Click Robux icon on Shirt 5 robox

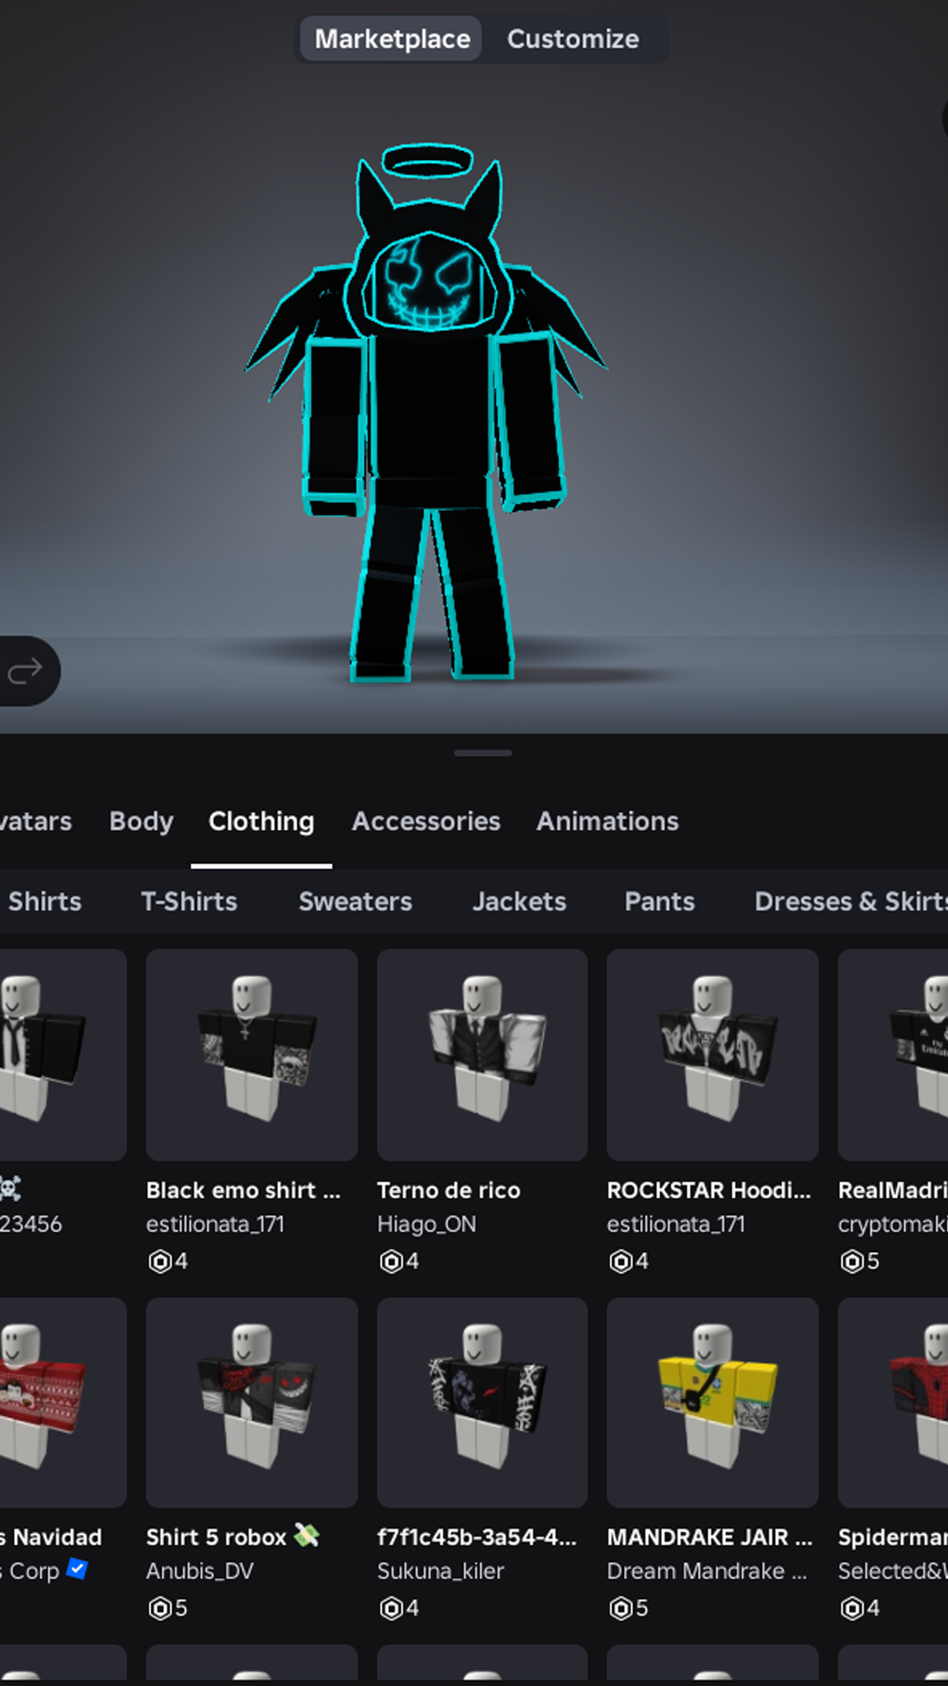(160, 1609)
